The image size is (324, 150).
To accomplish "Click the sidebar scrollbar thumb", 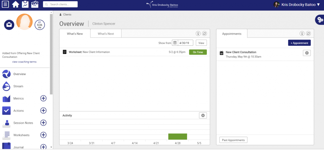I will [51, 54].
